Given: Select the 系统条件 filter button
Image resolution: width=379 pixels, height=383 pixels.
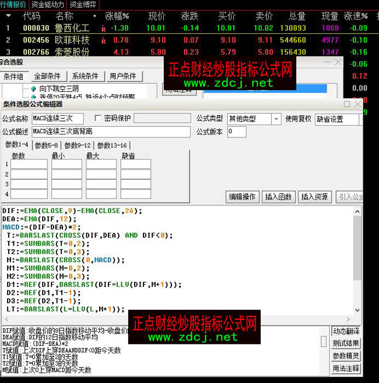Looking at the screenshot, I should click(x=85, y=76).
